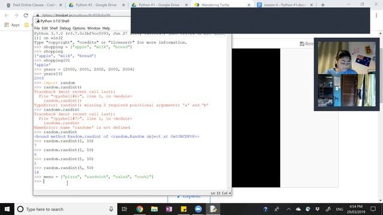Viewport: 383px width, 215px height.
Task: Close the Python #2 Google Drive tab
Action: coord(123,5)
